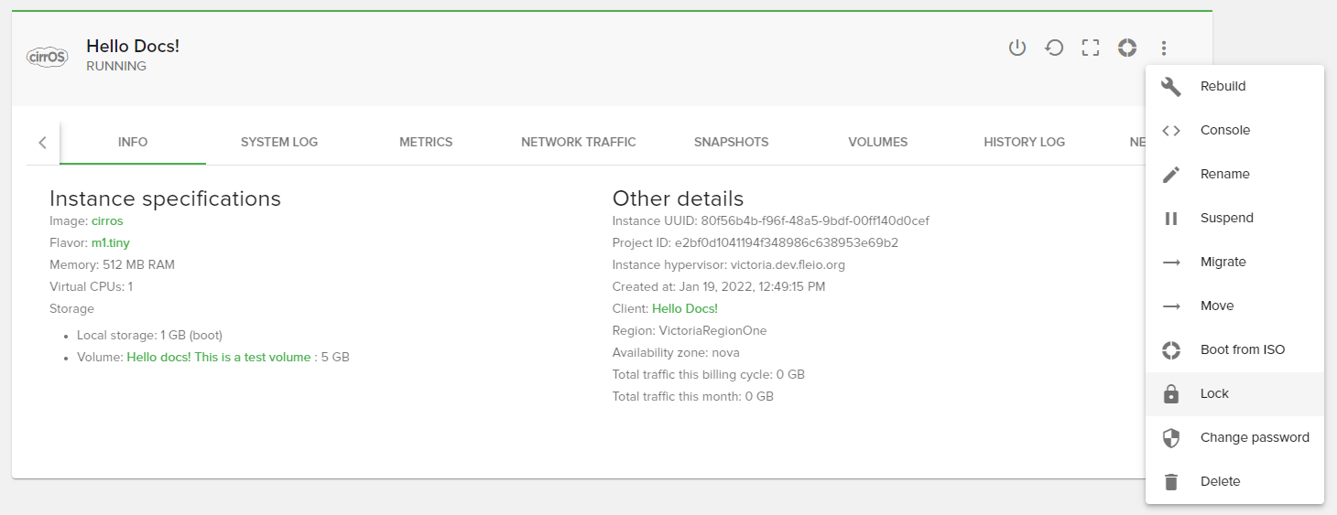Click the reboot instance icon
The width and height of the screenshot is (1337, 515).
point(1054,48)
